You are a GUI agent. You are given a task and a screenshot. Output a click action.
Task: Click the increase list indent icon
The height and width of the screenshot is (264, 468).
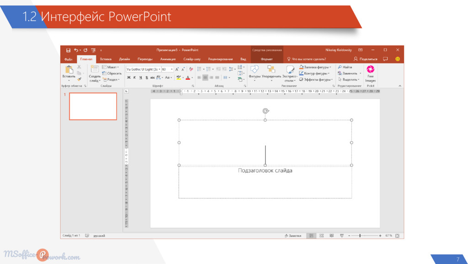tap(224, 69)
